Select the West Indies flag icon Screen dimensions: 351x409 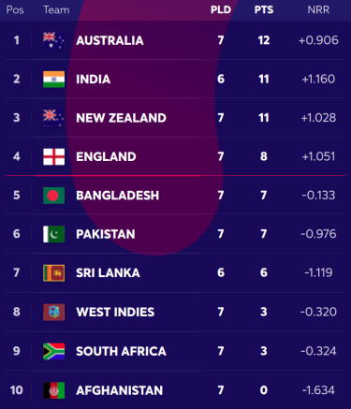[x=54, y=312]
